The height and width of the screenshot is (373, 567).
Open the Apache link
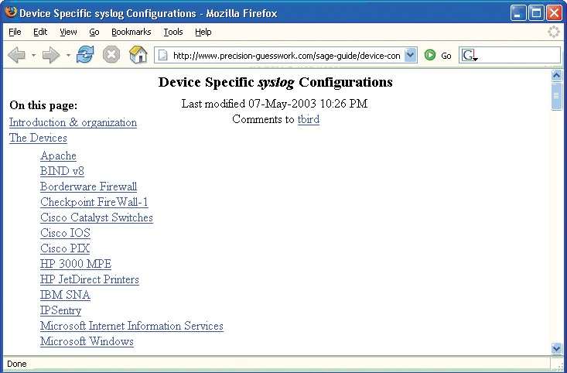(x=58, y=156)
